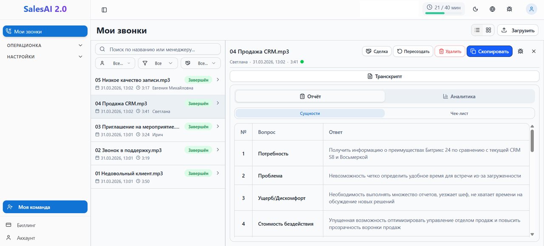
Task: Expand chevron for 01 Недовольный клиент
Action: 218,173
